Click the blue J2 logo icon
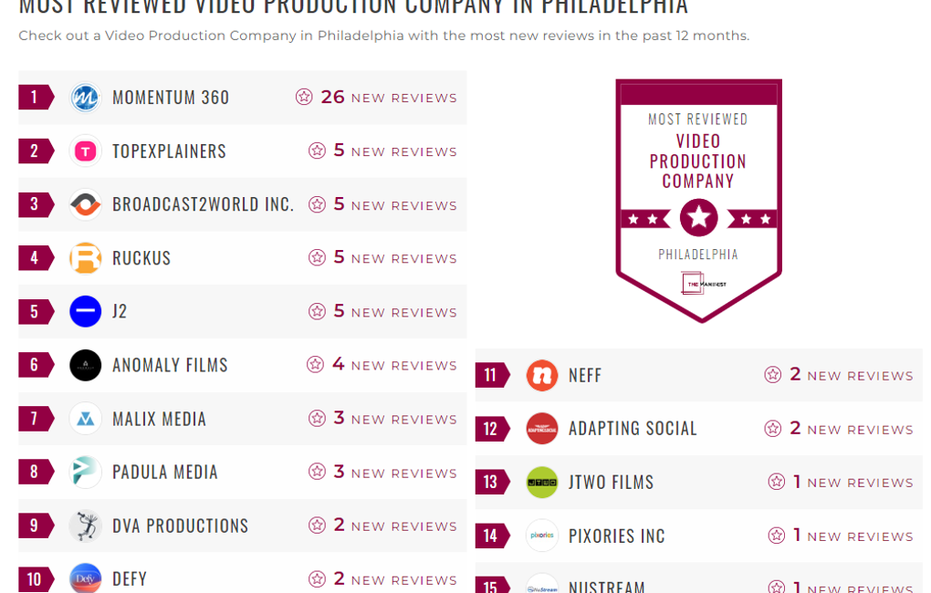Viewport: 931px width, 593px height. pyautogui.click(x=85, y=311)
